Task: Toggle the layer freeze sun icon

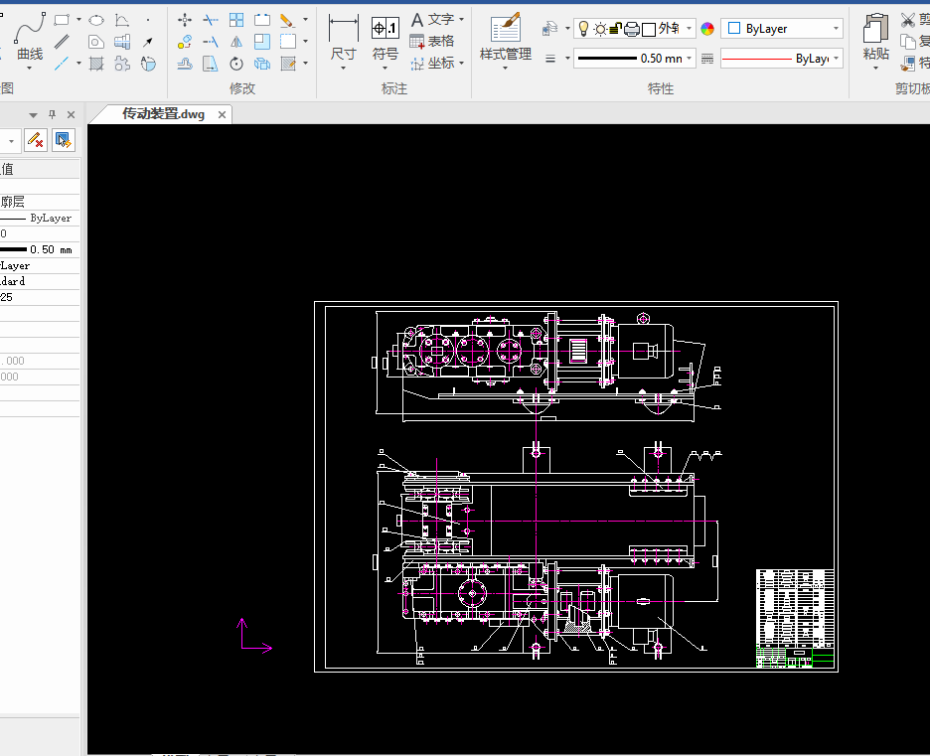Action: tap(600, 29)
